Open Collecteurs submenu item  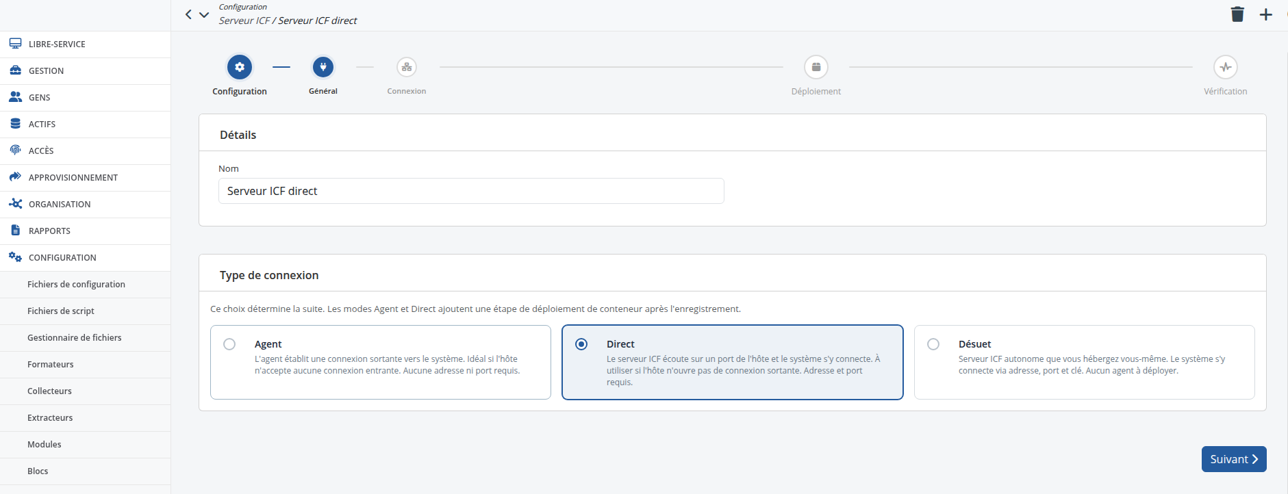click(x=86, y=391)
